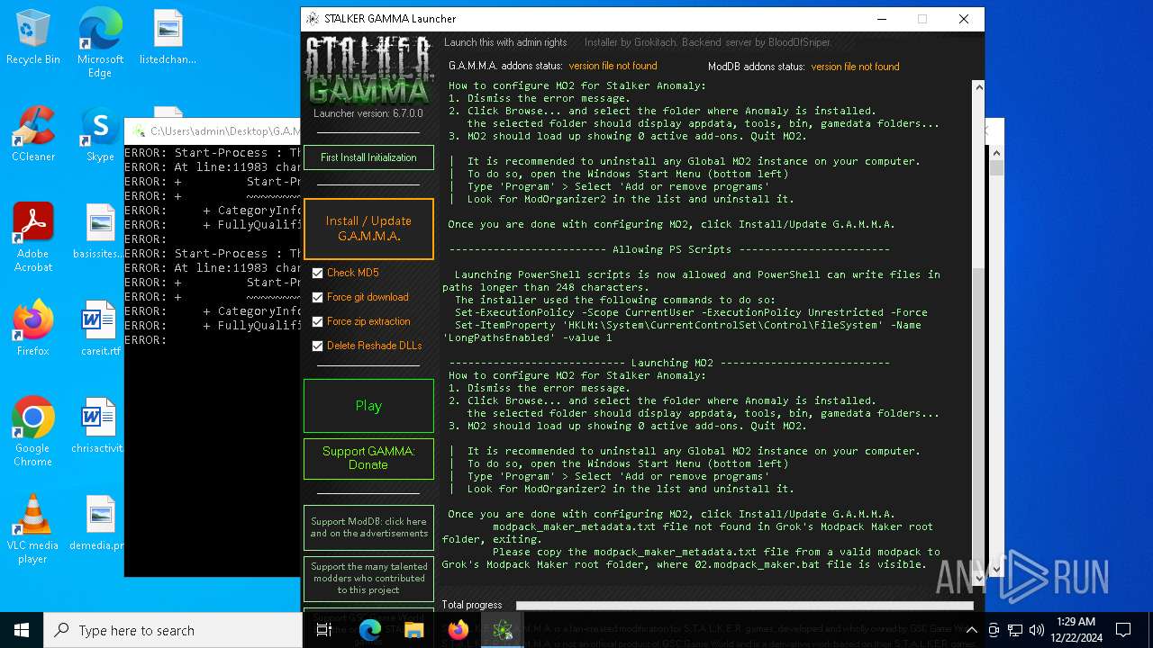Click Total progress bar
The image size is (1153, 648).
pyautogui.click(x=744, y=606)
